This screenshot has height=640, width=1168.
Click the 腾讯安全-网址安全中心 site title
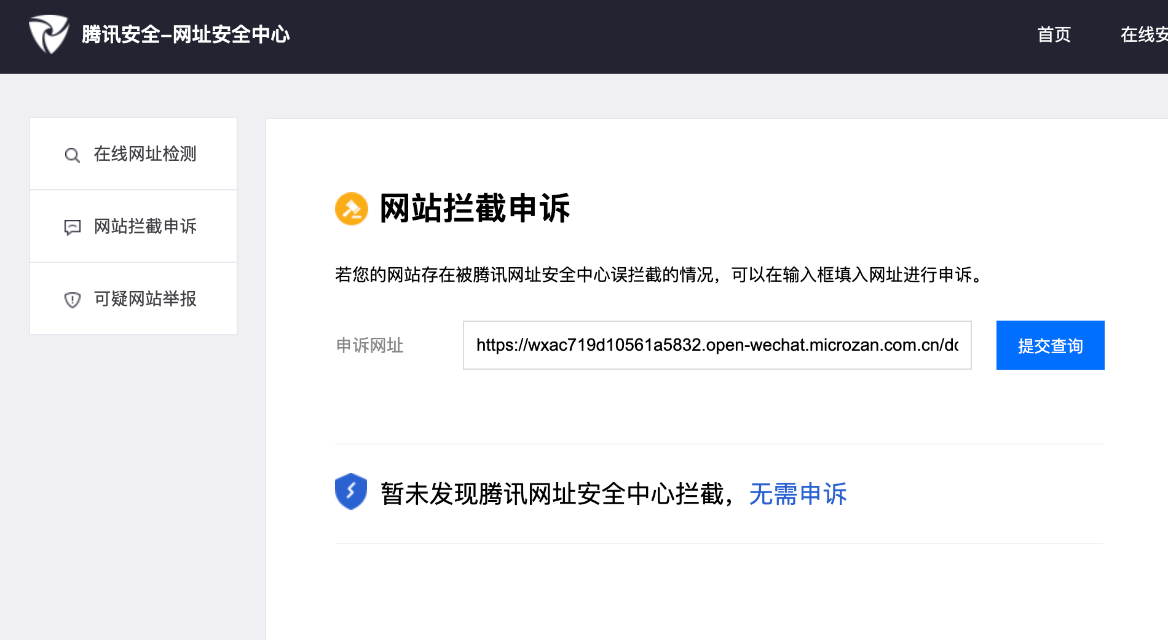pos(186,35)
